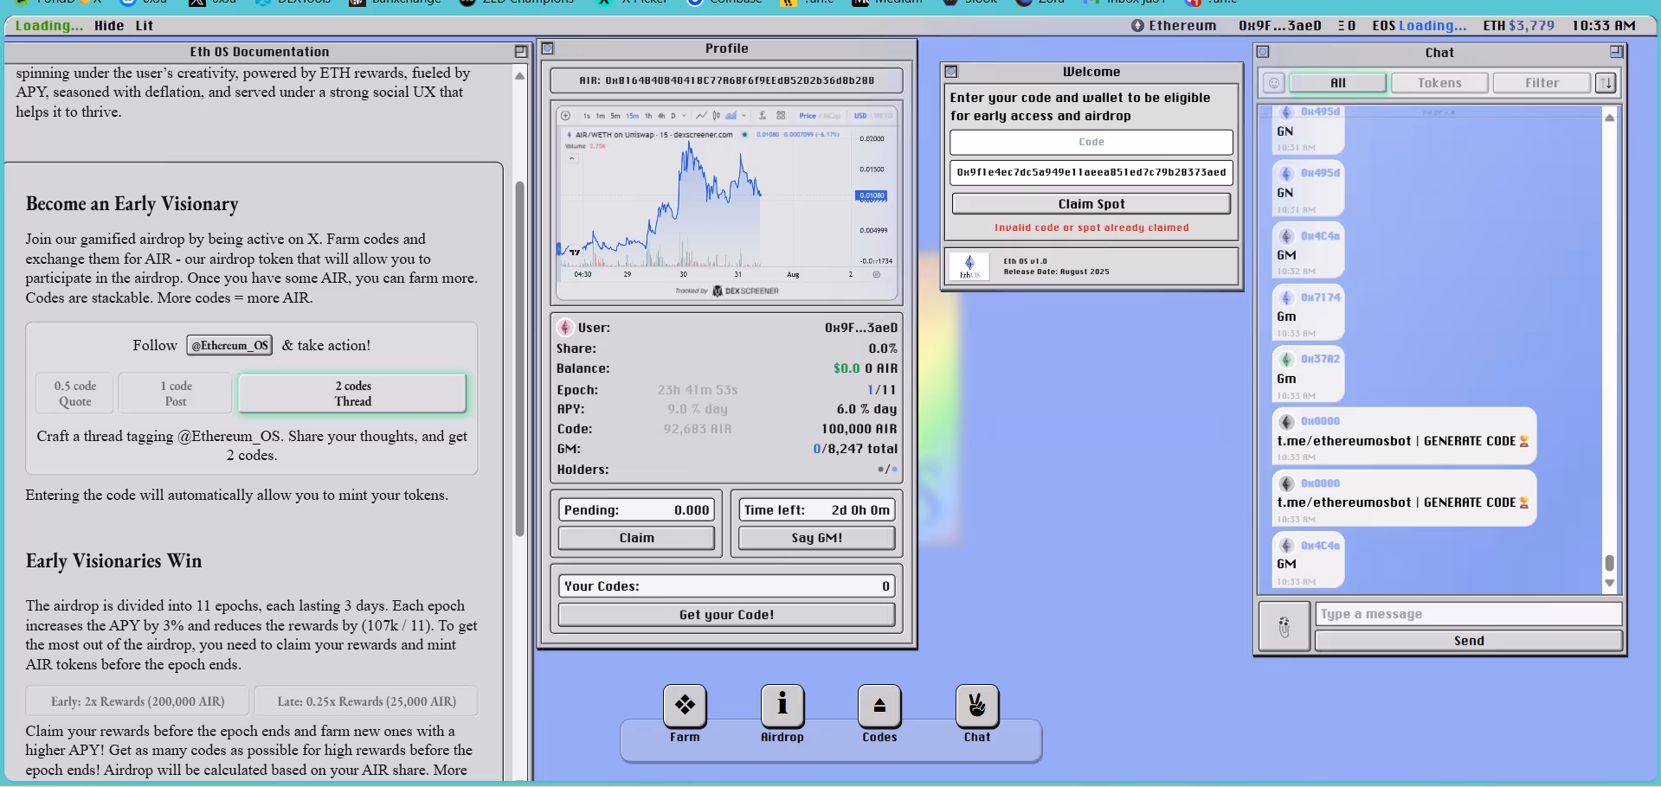Launch the Codes dock icon
The height and width of the screenshot is (787, 1661).
879,706
